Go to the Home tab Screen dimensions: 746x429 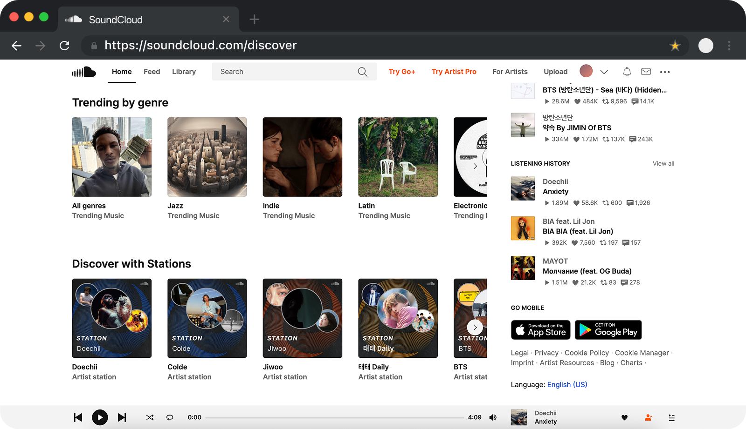coord(122,72)
